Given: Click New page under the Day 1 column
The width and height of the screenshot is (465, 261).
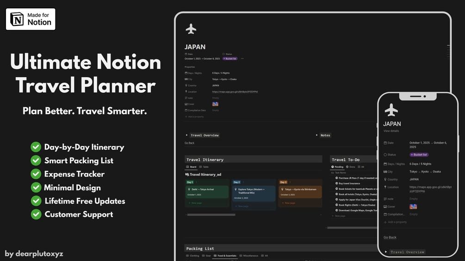Looking at the screenshot, I should (x=195, y=203).
